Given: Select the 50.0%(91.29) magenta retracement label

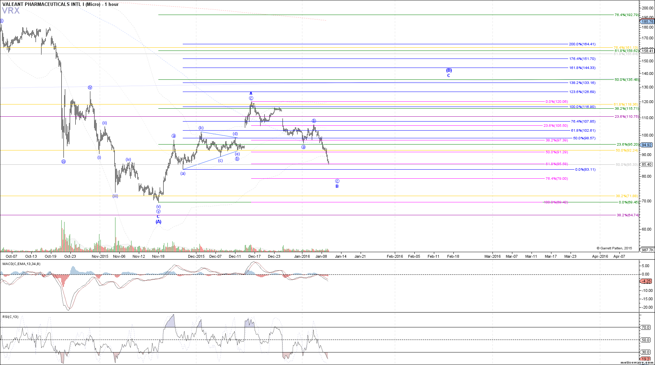Looking at the screenshot, I should tap(557, 152).
